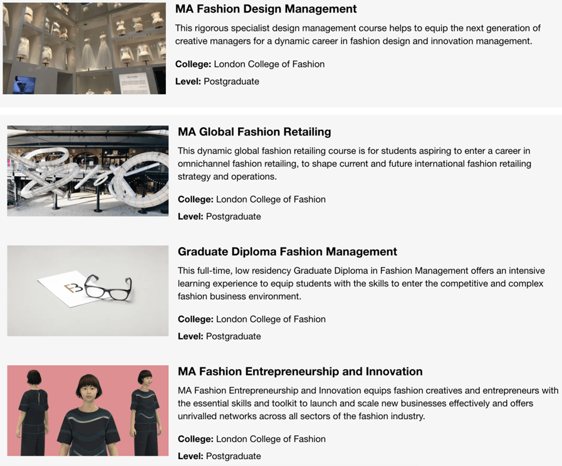
Task: Click the pink 3D avatar thumbnail
Action: [x=88, y=410]
